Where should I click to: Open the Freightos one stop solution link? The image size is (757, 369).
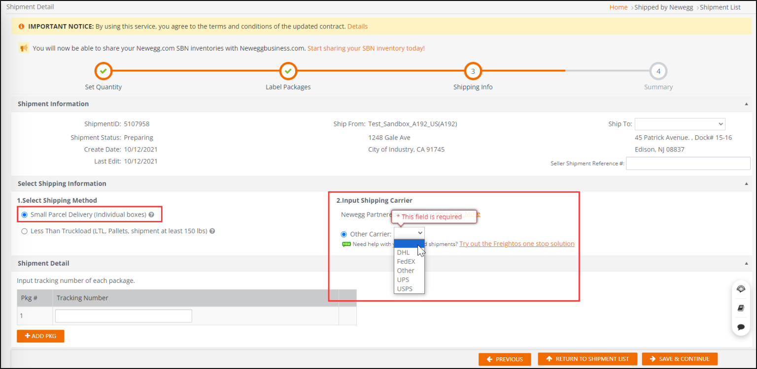pyautogui.click(x=516, y=243)
